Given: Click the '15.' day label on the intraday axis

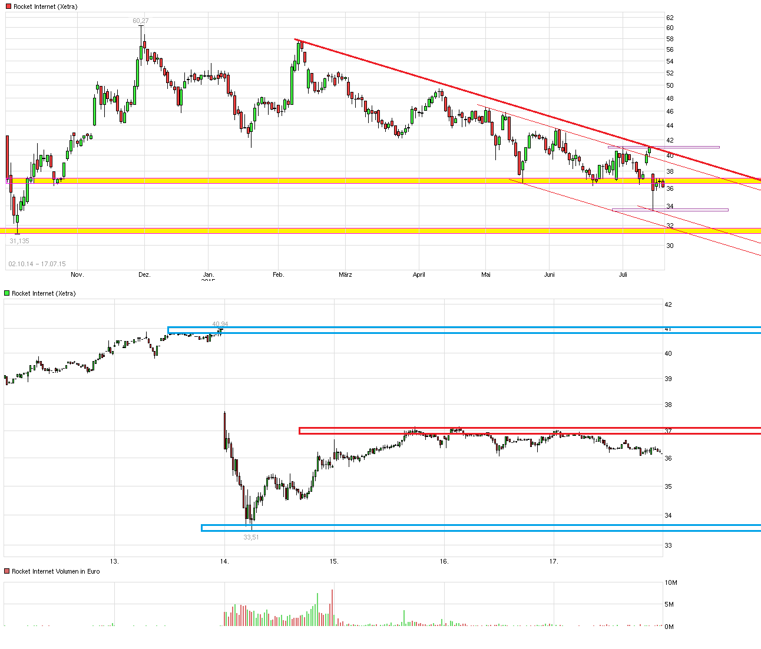Looking at the screenshot, I should click(x=334, y=561).
